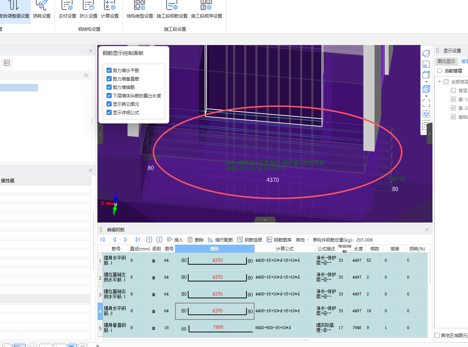468x347 pixels.
Task: Toggle 其他区域图元 checkbox at bottom right
Action: point(437,335)
